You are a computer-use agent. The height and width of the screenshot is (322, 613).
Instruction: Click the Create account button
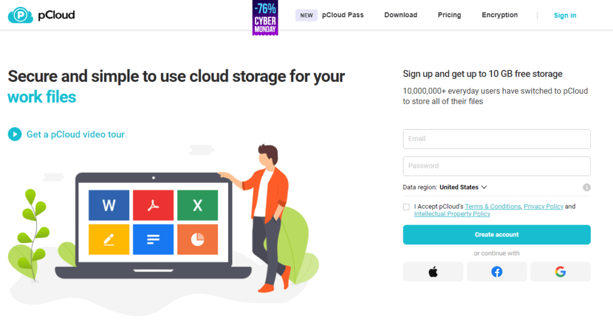tap(496, 235)
